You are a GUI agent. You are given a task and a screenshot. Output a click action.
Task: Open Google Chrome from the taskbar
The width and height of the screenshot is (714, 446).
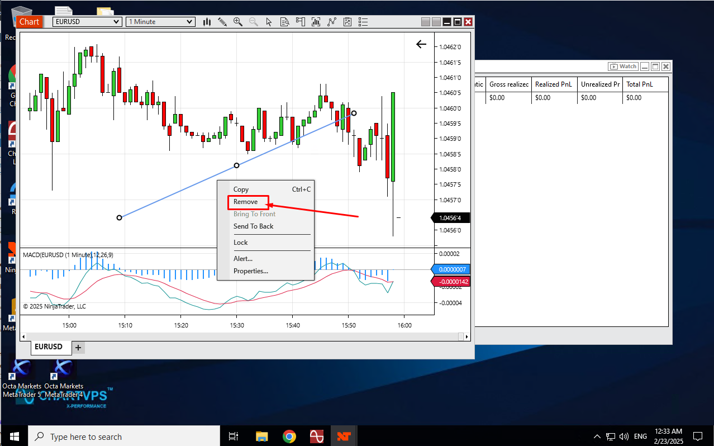coord(289,436)
